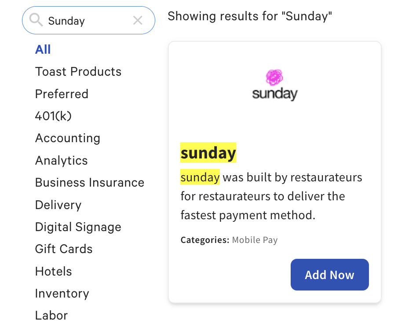The height and width of the screenshot is (331, 394).
Task: Filter results by Delivery
Action: (x=58, y=205)
